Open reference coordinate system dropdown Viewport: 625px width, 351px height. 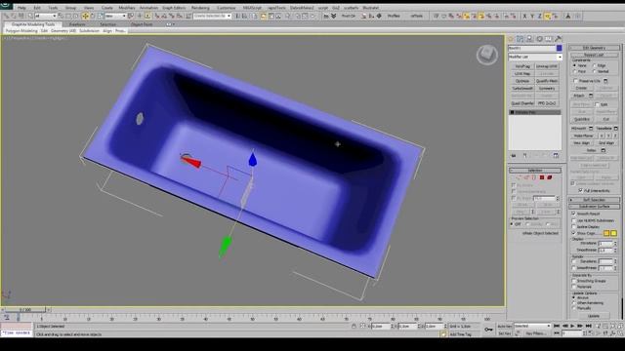click(115, 16)
